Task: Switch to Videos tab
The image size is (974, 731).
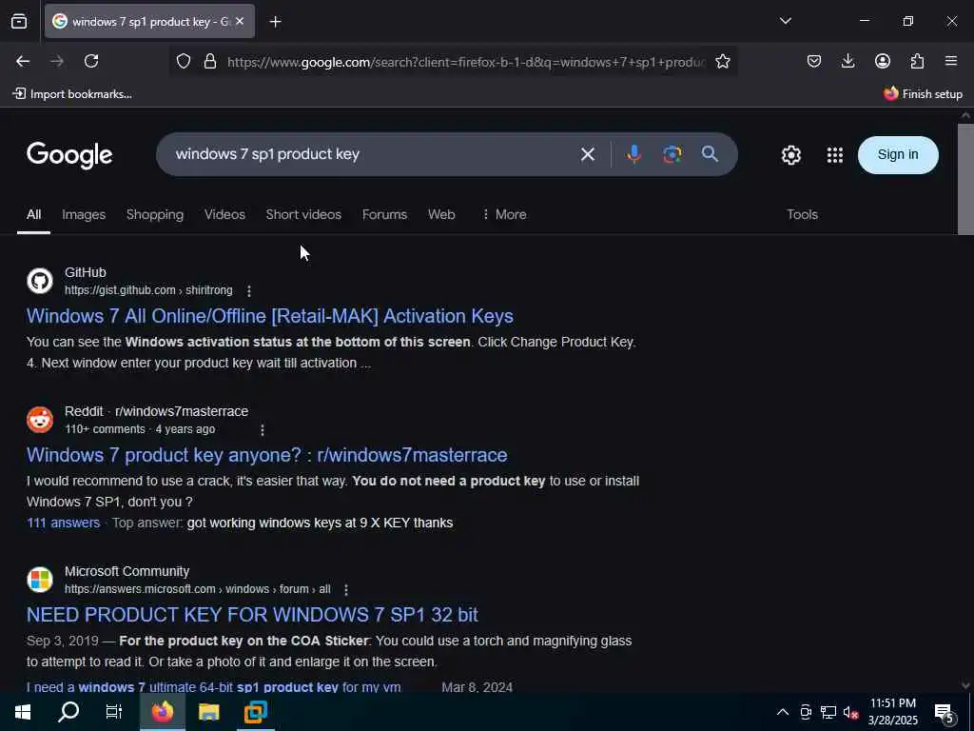Action: pyautogui.click(x=224, y=214)
